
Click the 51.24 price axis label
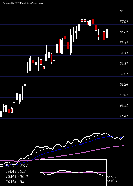pyautogui.click(x=124, y=84)
